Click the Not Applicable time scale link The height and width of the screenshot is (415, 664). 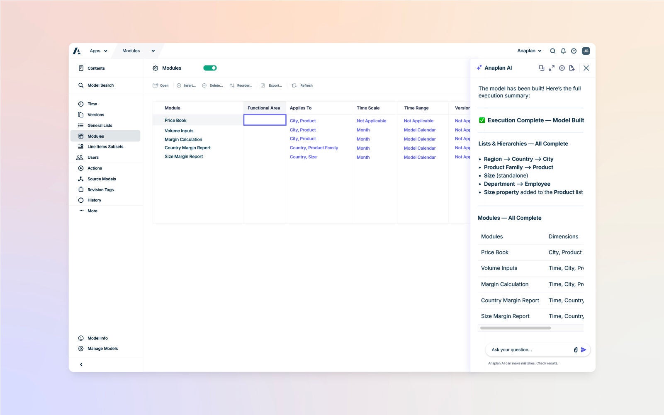371,121
